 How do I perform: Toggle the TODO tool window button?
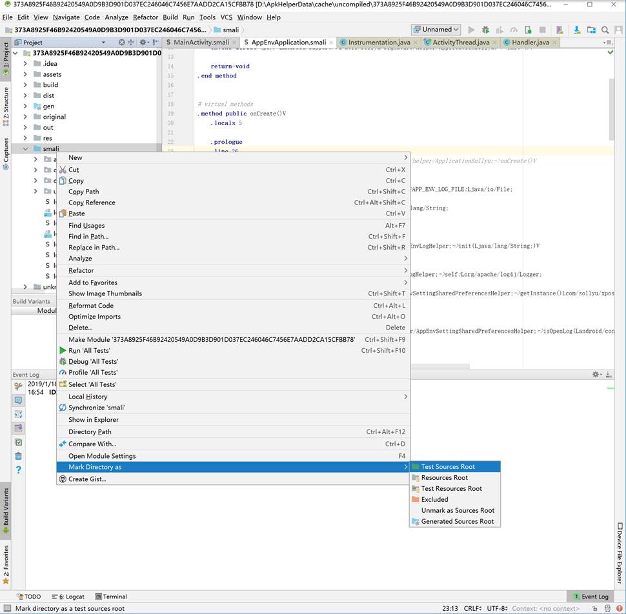(x=29, y=597)
